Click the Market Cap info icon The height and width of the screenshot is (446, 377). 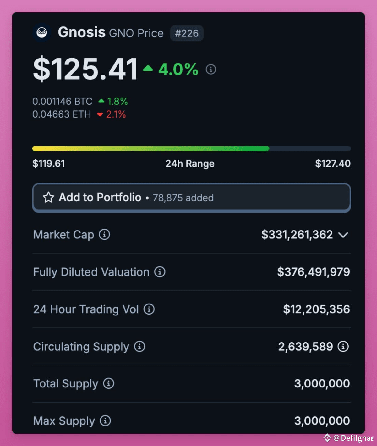click(104, 234)
